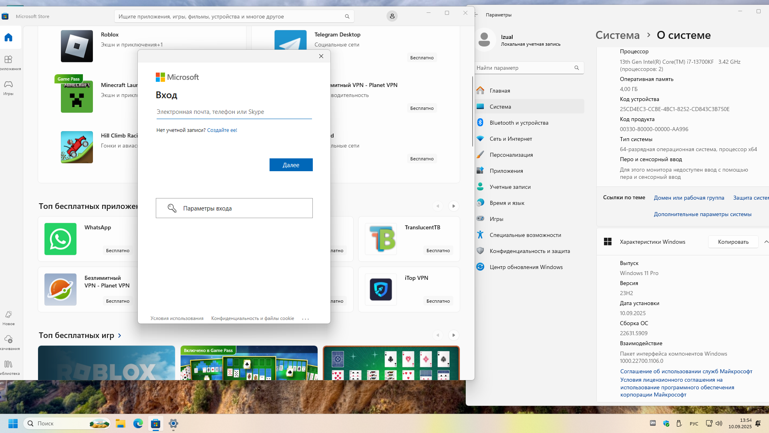Expand Топ бесплатных игр section chevron
Image resolution: width=769 pixels, height=433 pixels.
coord(119,336)
